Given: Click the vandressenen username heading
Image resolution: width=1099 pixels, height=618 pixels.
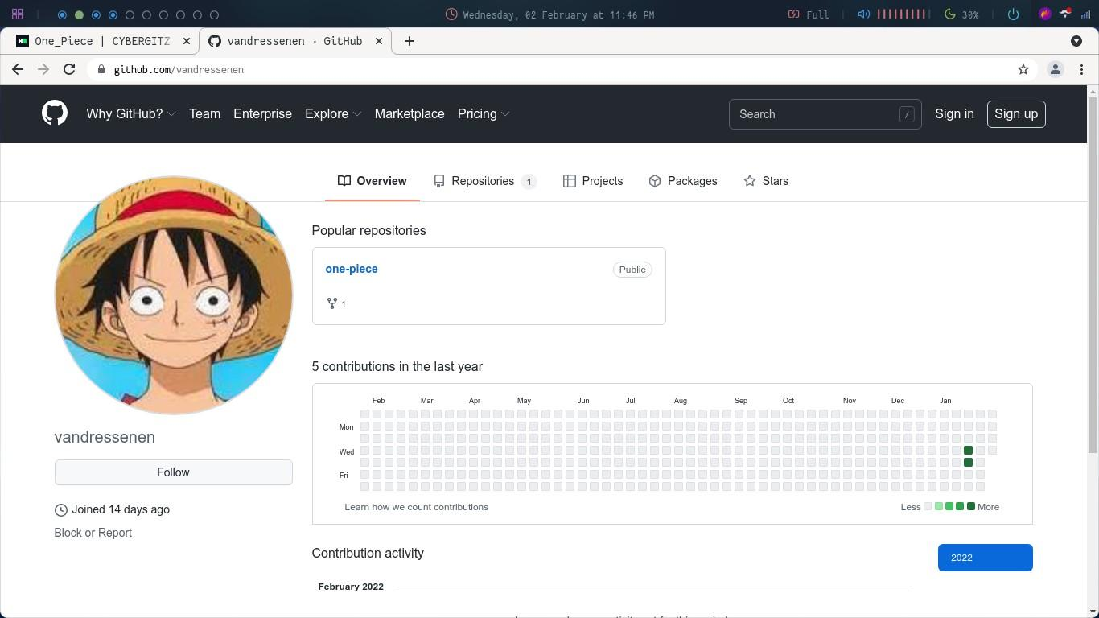Looking at the screenshot, I should (105, 437).
